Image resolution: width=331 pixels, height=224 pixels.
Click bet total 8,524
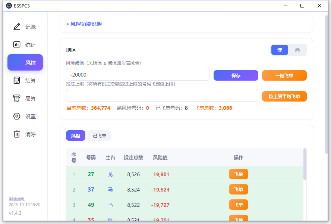pyautogui.click(x=133, y=190)
